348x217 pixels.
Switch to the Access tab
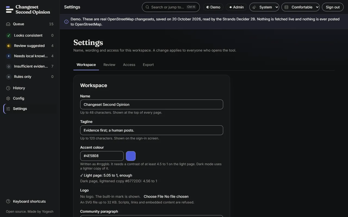[129, 65]
